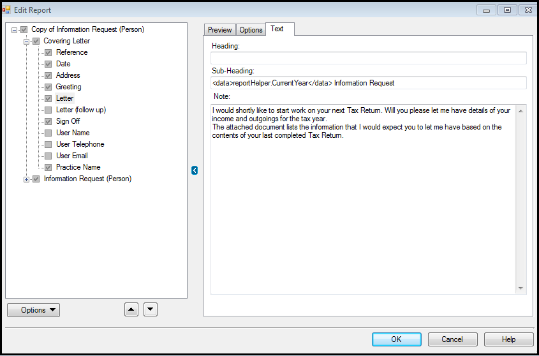Viewport: 539px width, 356px height.
Task: Switch to the Preview tab
Action: 219,30
